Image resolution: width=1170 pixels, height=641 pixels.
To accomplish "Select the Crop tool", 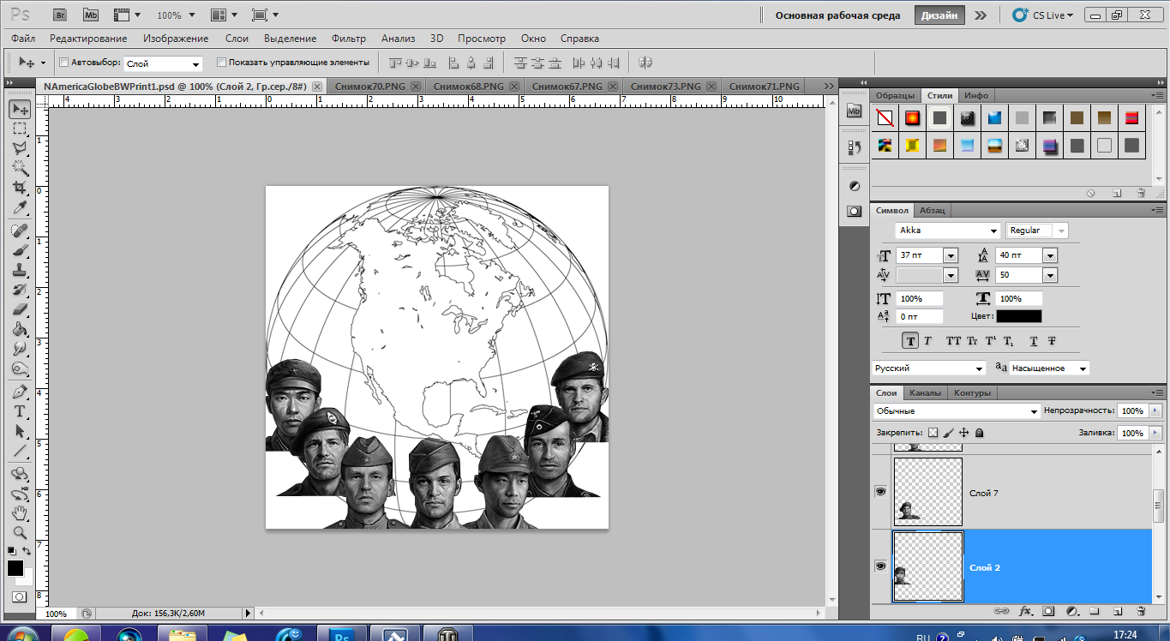I will (20, 188).
